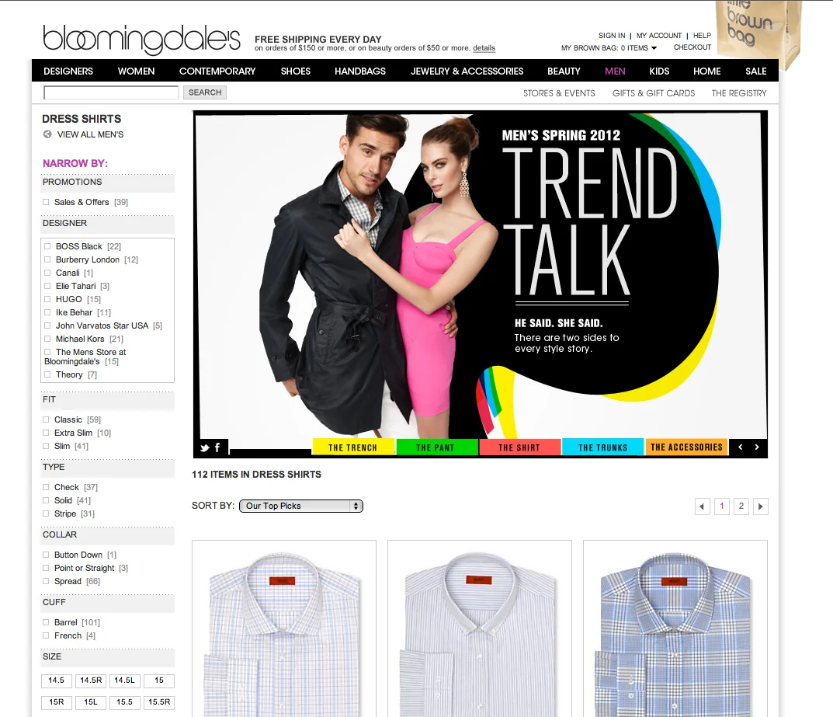
Task: Switch to The Trunks banner tab
Action: tap(603, 447)
